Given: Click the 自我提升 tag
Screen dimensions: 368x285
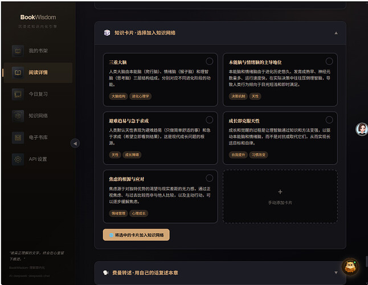Looking at the screenshot, I should pyautogui.click(x=238, y=154).
